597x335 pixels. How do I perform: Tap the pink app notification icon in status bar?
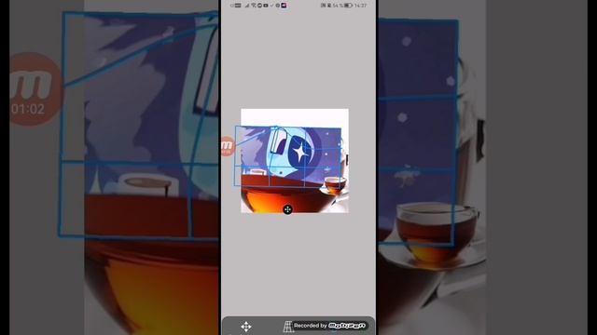point(284,6)
